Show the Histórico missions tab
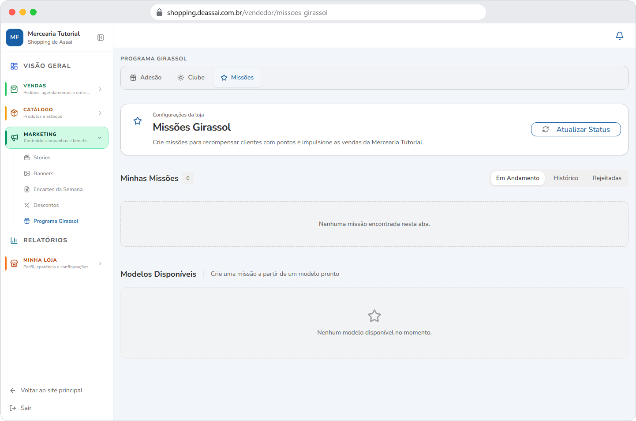The height and width of the screenshot is (421, 636). click(566, 178)
